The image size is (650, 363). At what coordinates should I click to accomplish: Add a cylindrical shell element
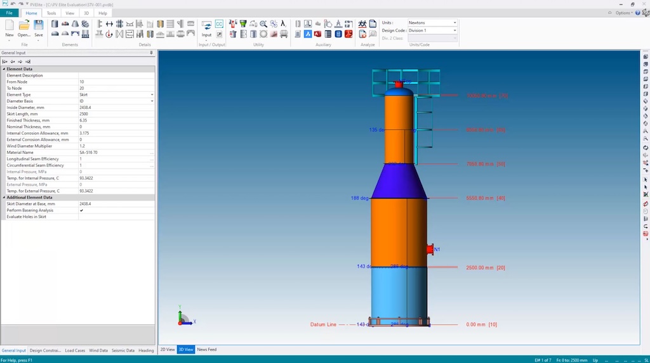tap(55, 23)
